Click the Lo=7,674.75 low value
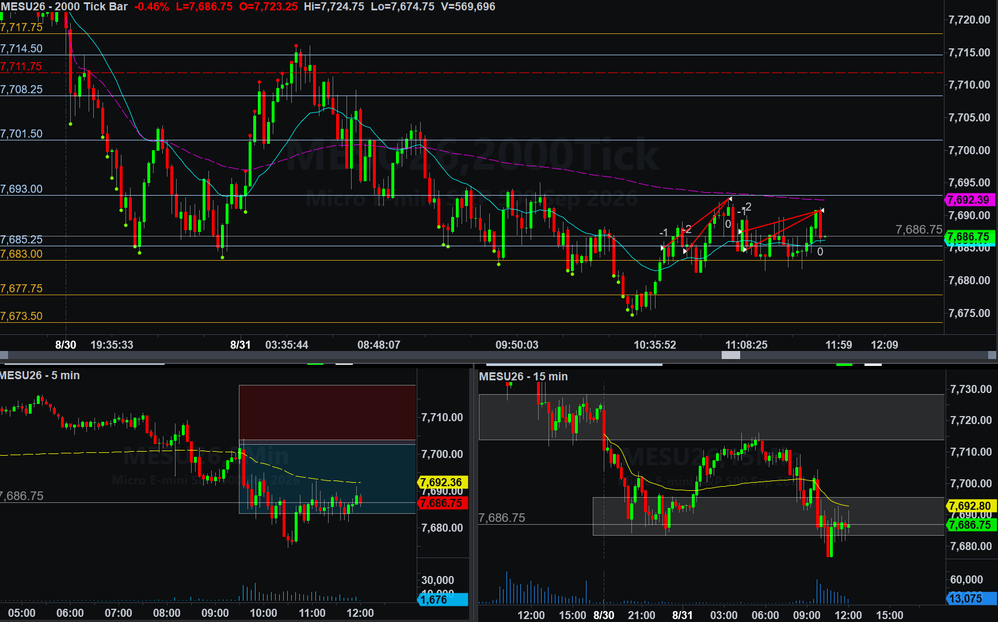The width and height of the screenshot is (998, 622). [402, 7]
